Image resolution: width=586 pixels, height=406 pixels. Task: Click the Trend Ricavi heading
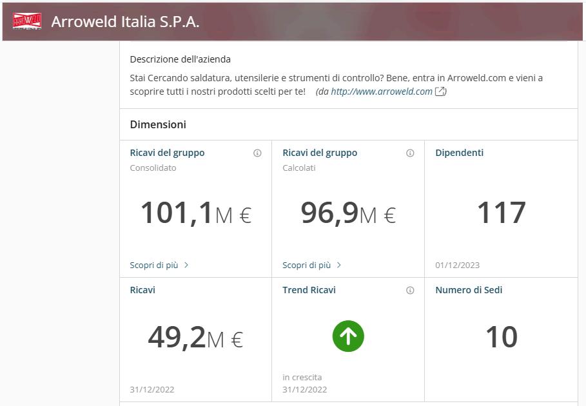coord(309,290)
